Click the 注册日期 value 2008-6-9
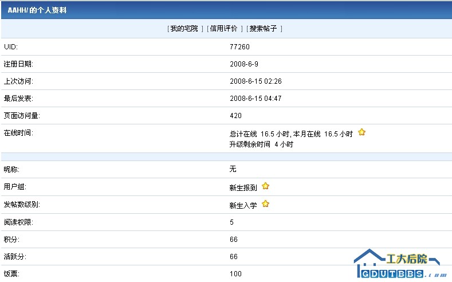 [x=243, y=64]
